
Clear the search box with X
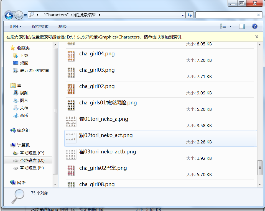(258, 15)
